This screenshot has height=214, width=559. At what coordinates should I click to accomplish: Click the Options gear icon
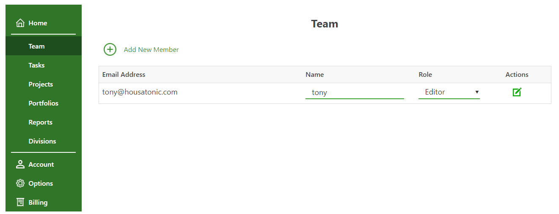[x=20, y=184]
